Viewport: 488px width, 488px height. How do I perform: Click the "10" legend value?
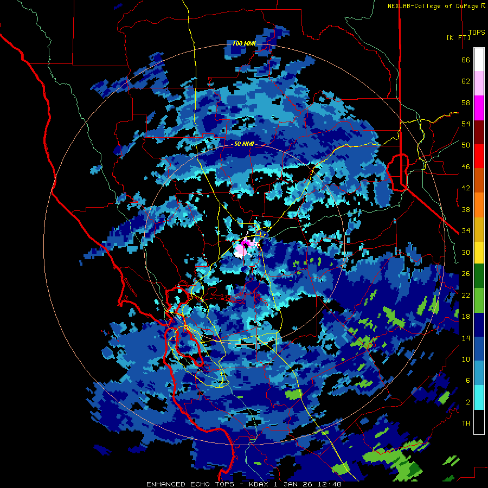[466, 359]
